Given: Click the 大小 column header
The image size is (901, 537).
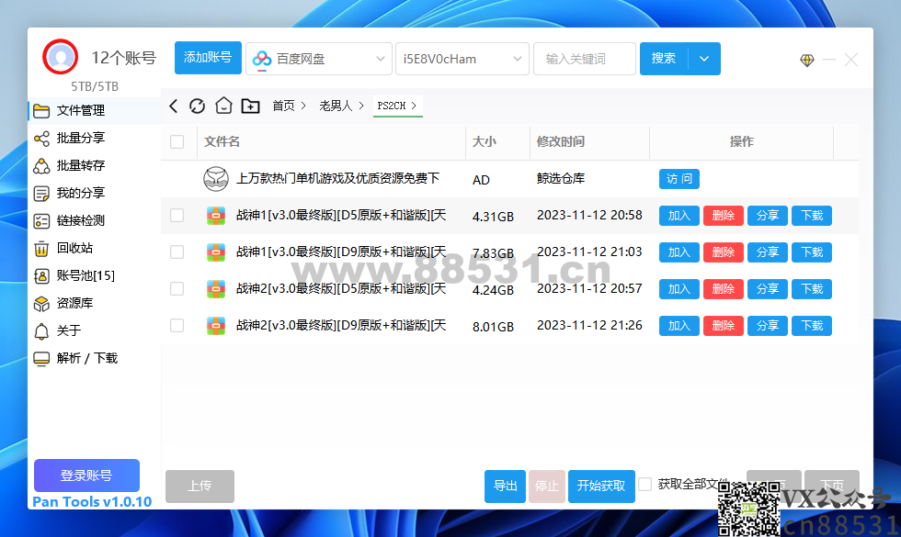Looking at the screenshot, I should point(485,141).
